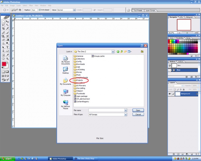The image size is (201, 161).
Task: Hide the Background layer via eye icon
Action: [x=170, y=94]
